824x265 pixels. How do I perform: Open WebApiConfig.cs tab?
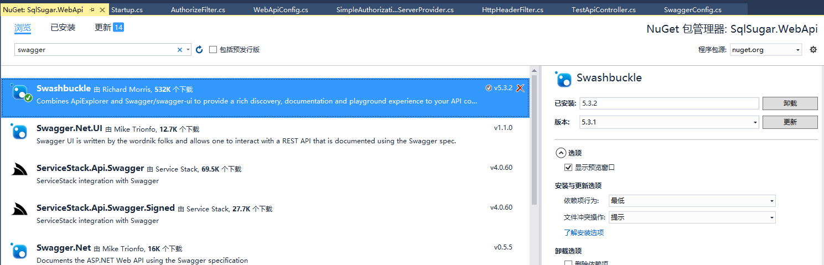(x=281, y=10)
